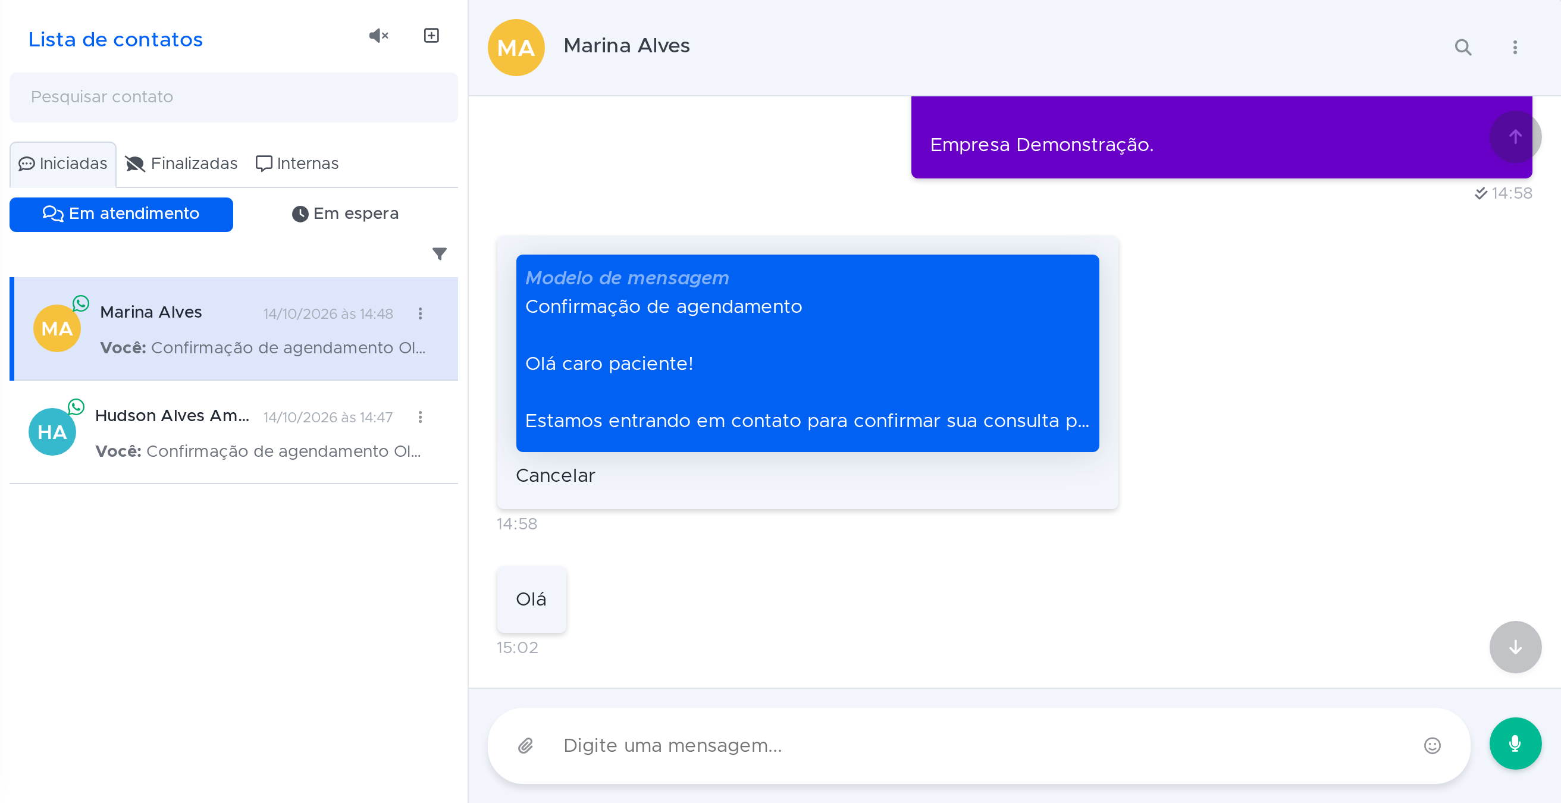This screenshot has height=803, width=1561.
Task: Mute notifications with the speaker icon
Action: [x=379, y=36]
